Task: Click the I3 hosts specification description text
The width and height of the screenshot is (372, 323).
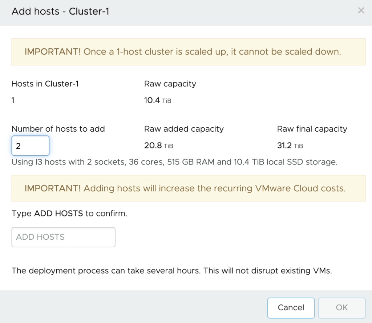Action: (x=174, y=162)
